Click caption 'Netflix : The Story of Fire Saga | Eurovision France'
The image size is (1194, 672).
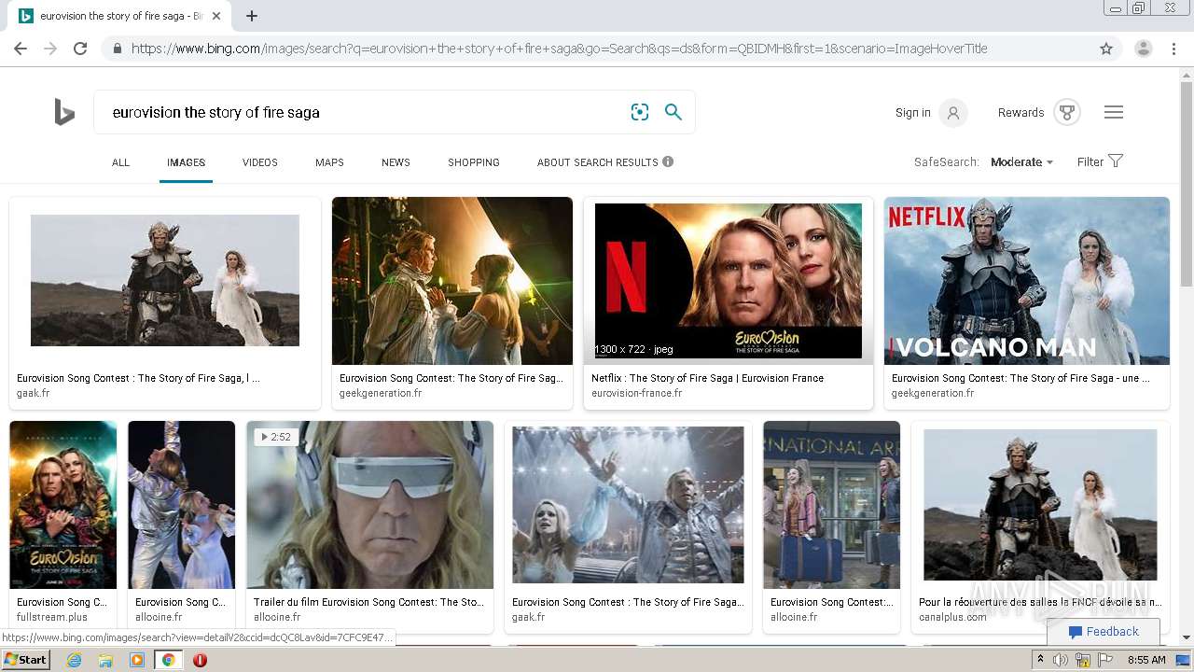tap(707, 378)
